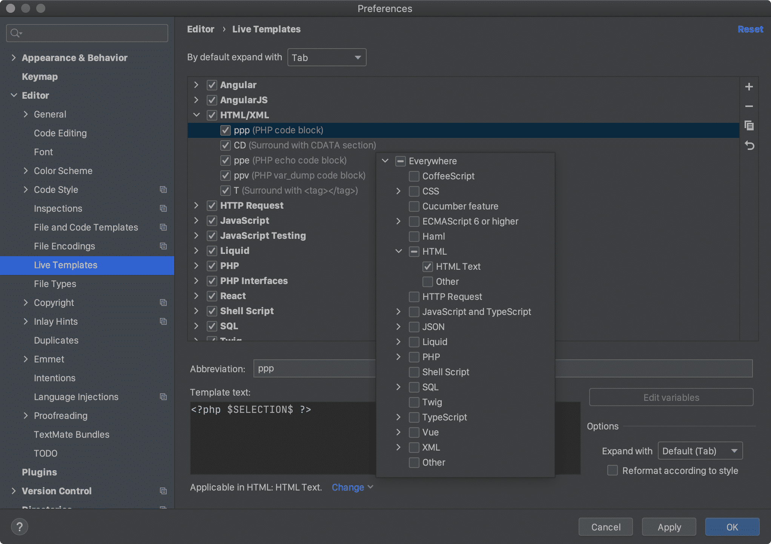Uncheck the ppp template checkbox
The image size is (771, 544).
tap(226, 130)
